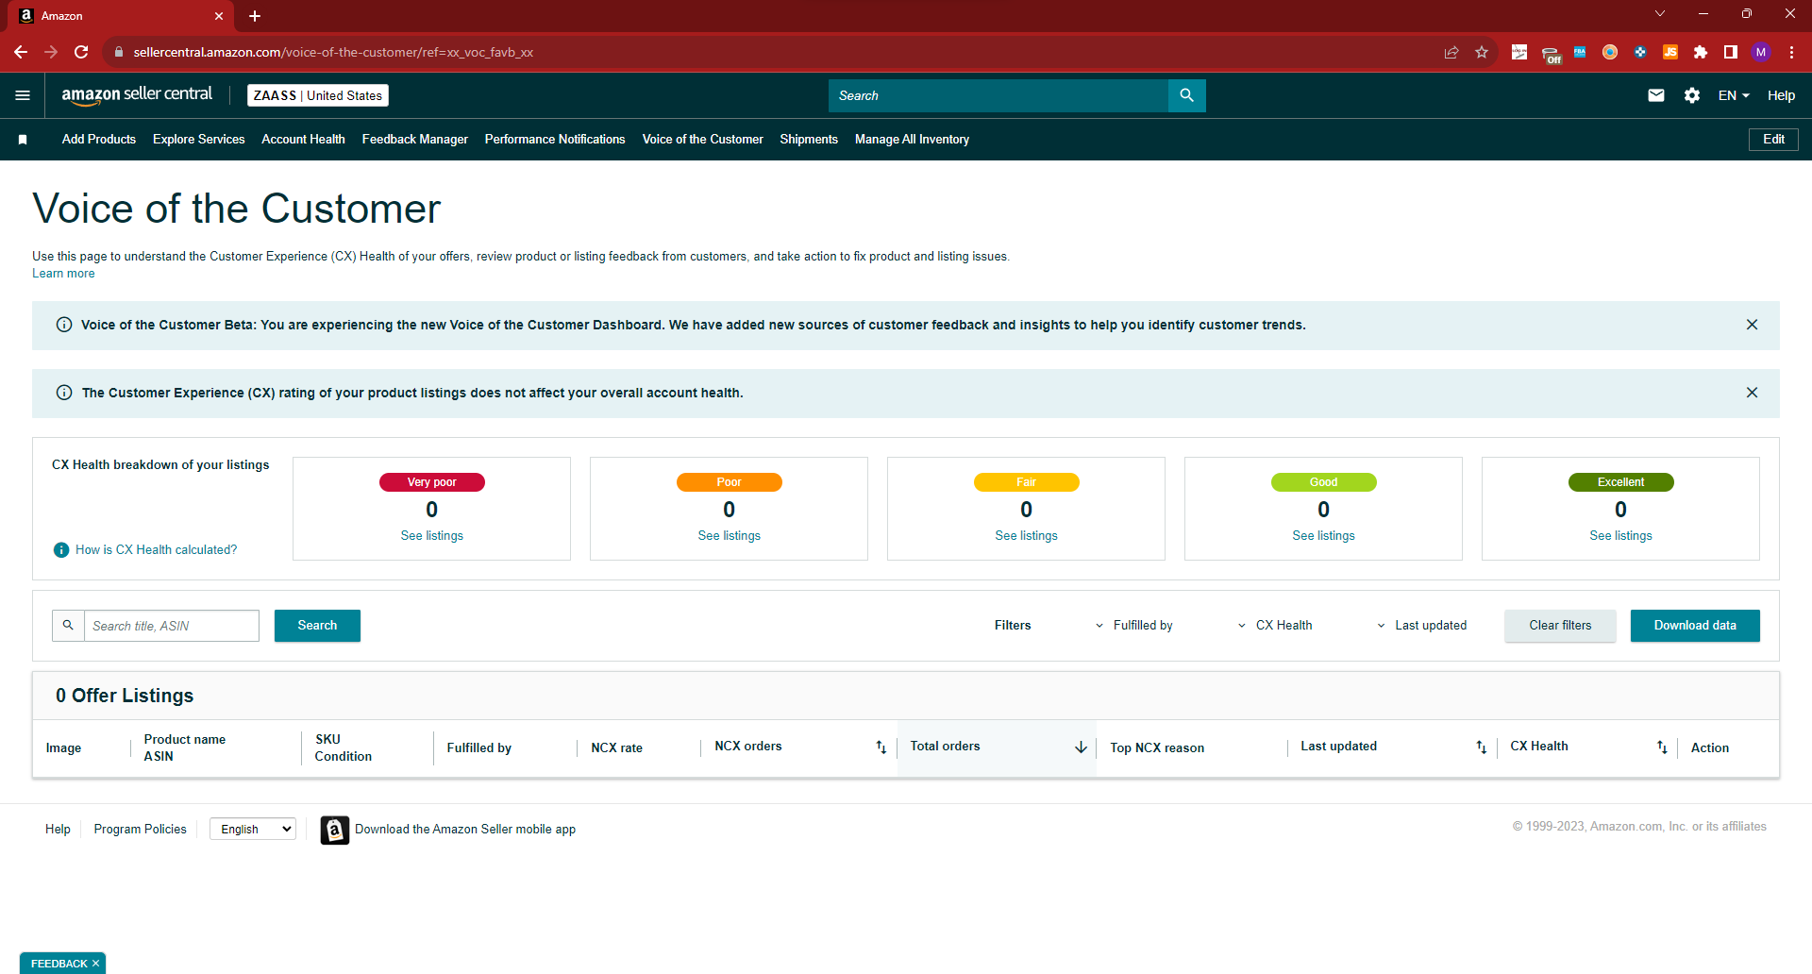Focus the top Search input field
This screenshot has width=1812, height=974.
tap(998, 95)
